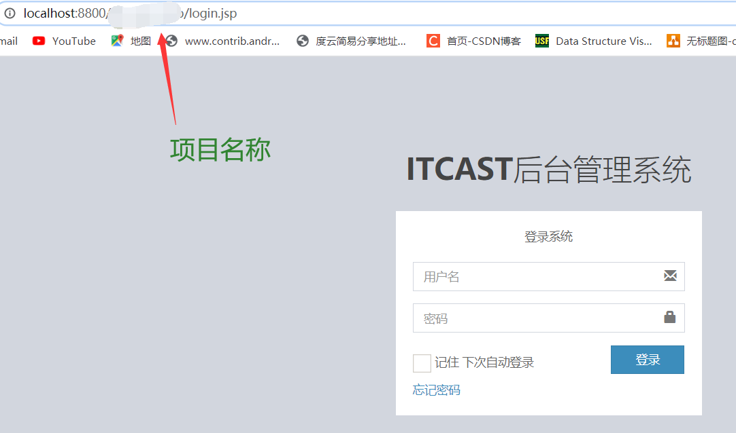Click the site info icon in address bar
The image size is (736, 433).
pyautogui.click(x=10, y=14)
